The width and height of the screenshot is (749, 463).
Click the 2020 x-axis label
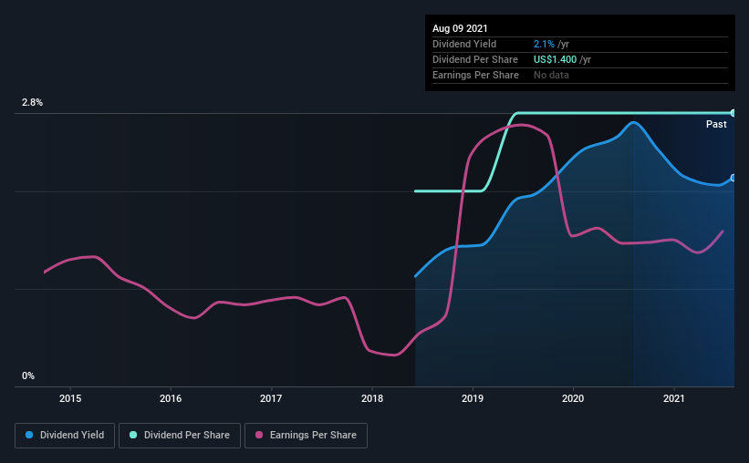[x=573, y=398]
